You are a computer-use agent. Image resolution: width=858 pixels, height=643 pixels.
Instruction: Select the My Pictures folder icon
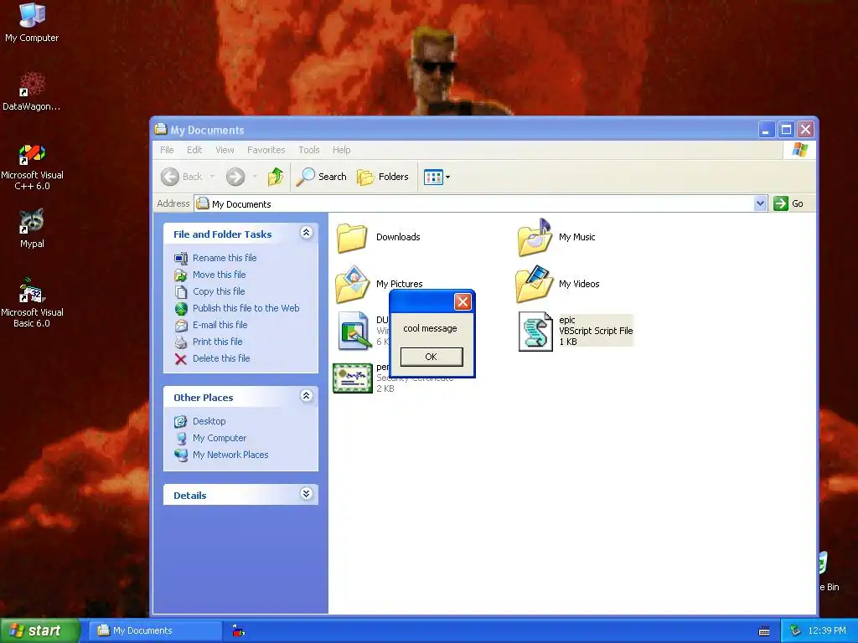(x=352, y=285)
